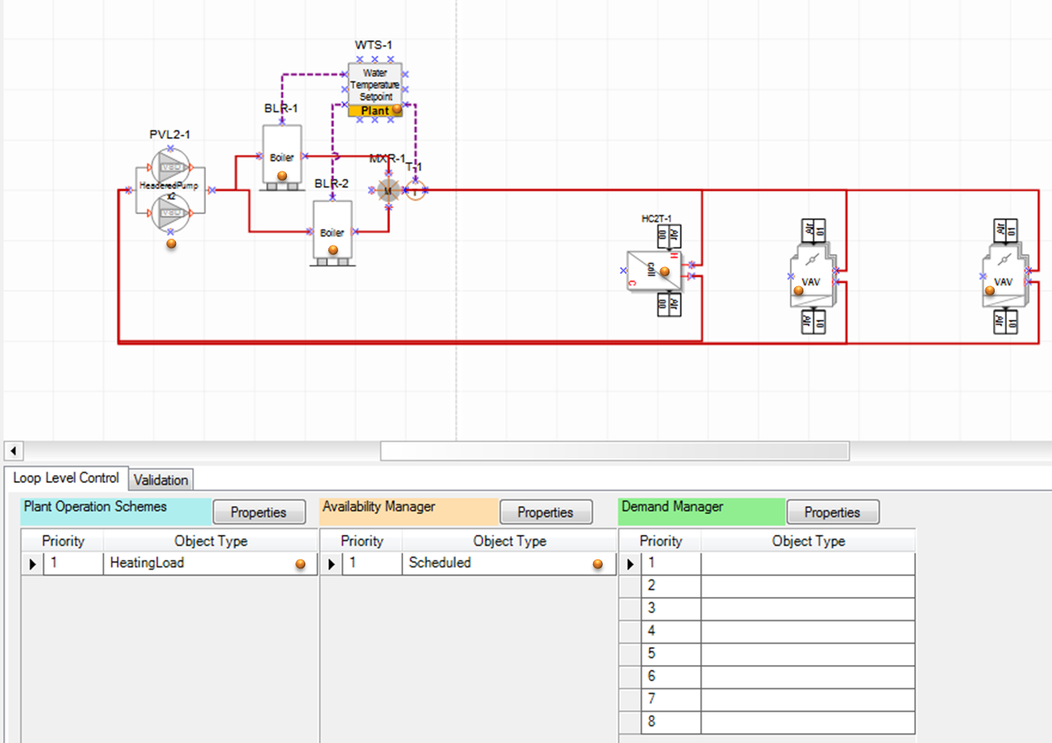Click the horizontal scrollbar left arrow
Screen dimensions: 1052x743
point(14,451)
